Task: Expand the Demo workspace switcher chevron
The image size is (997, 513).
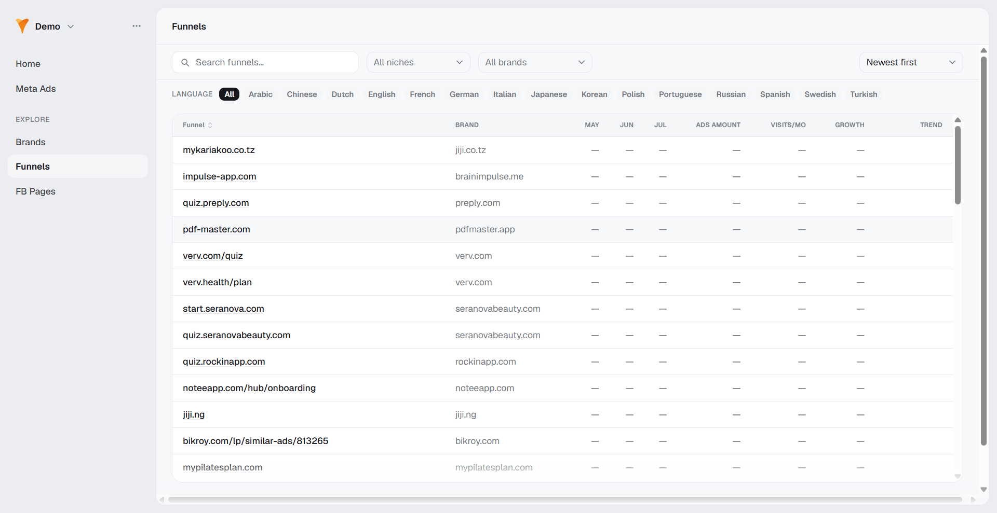Action: coord(71,26)
